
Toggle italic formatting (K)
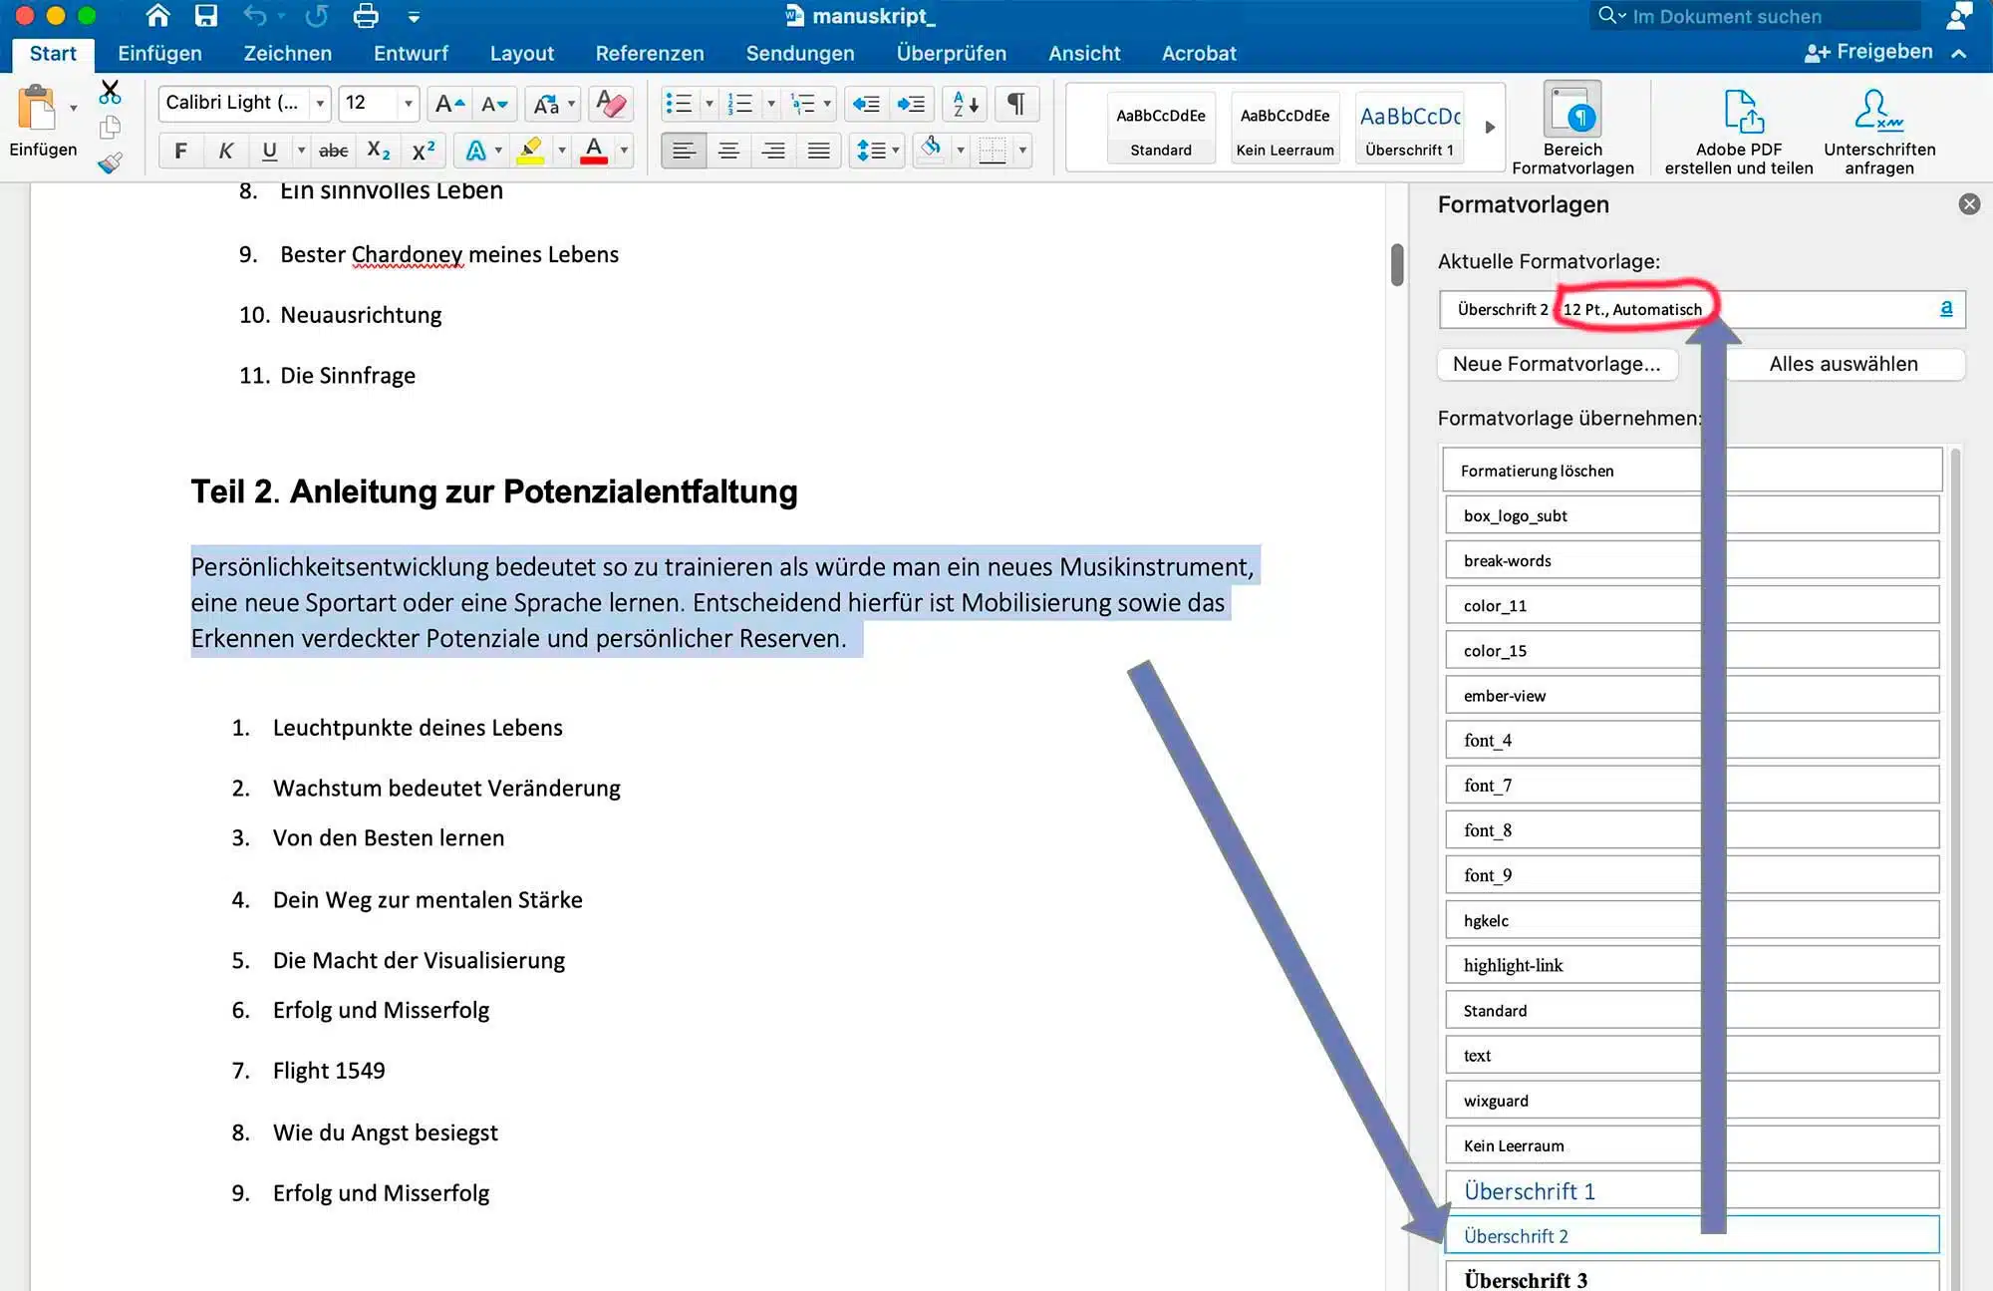click(x=225, y=151)
